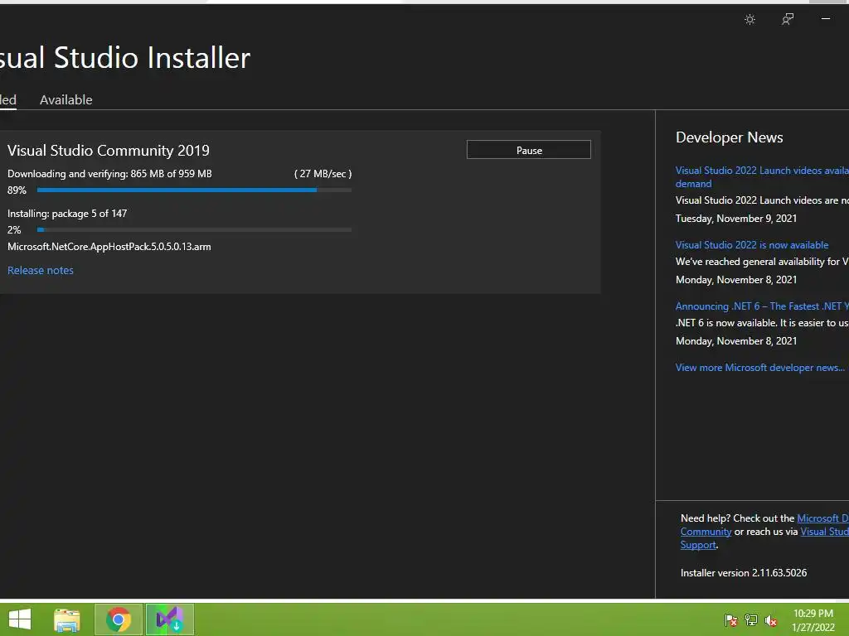The width and height of the screenshot is (849, 636).
Task: Check the network status tray icon
Action: (x=751, y=619)
